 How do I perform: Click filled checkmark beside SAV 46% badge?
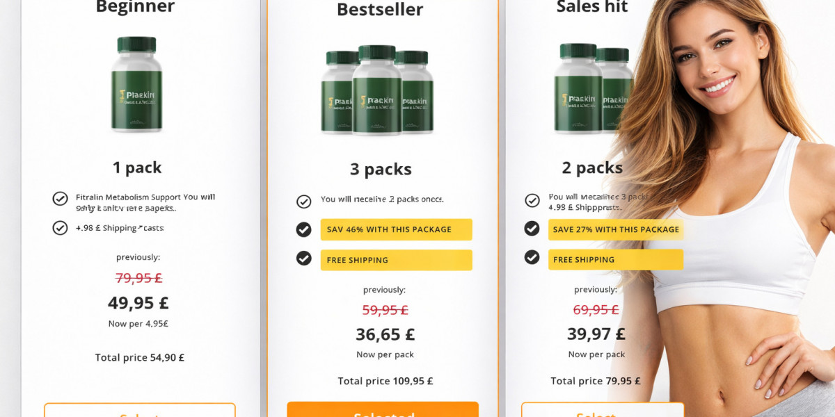(x=304, y=229)
